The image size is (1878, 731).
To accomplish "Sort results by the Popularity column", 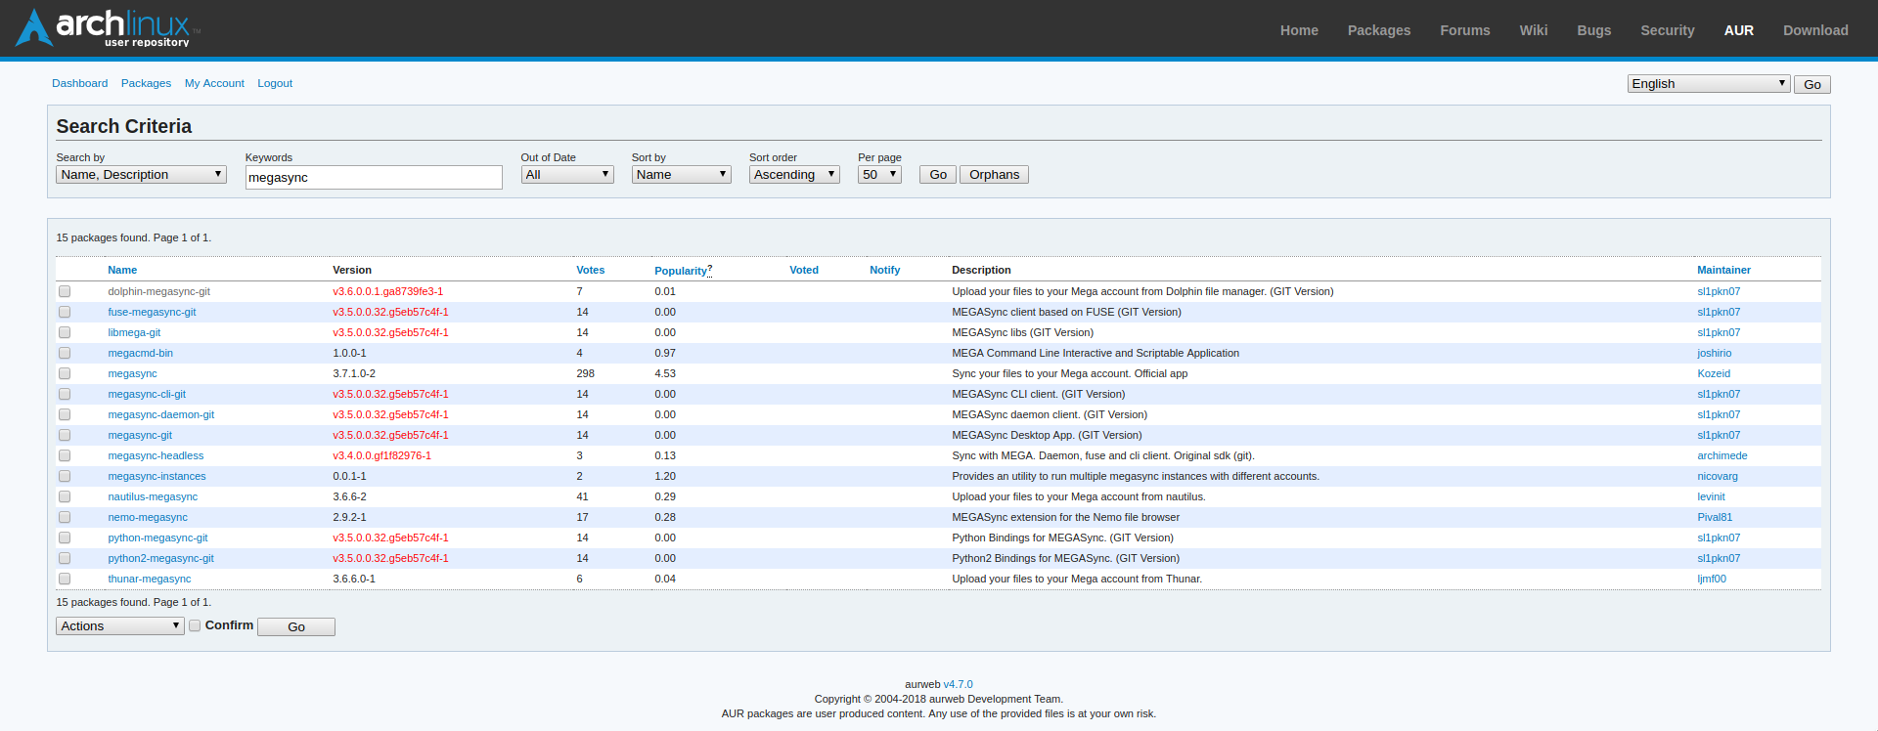I will (x=681, y=271).
